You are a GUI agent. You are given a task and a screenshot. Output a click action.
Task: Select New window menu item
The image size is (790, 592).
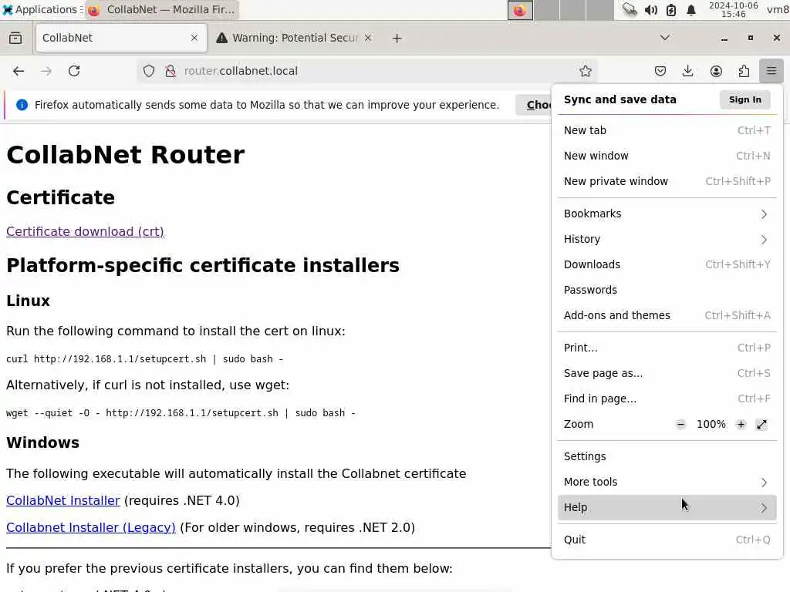tap(667, 156)
